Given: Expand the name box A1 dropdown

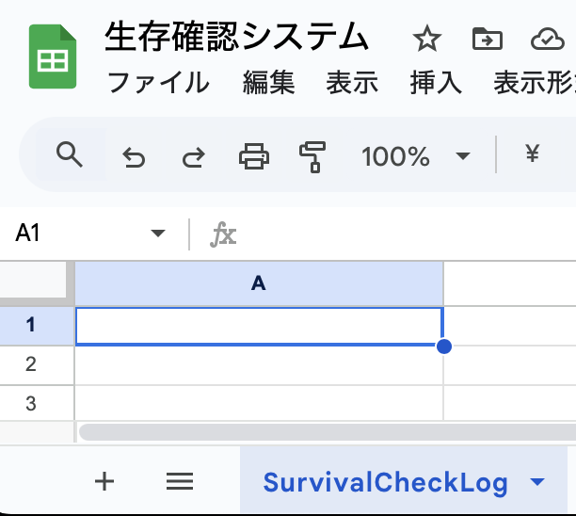Looking at the screenshot, I should (157, 234).
